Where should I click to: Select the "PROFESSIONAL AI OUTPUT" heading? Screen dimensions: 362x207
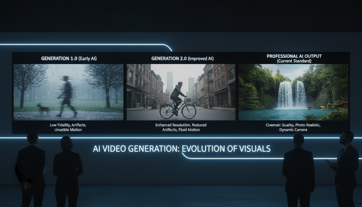(x=294, y=56)
